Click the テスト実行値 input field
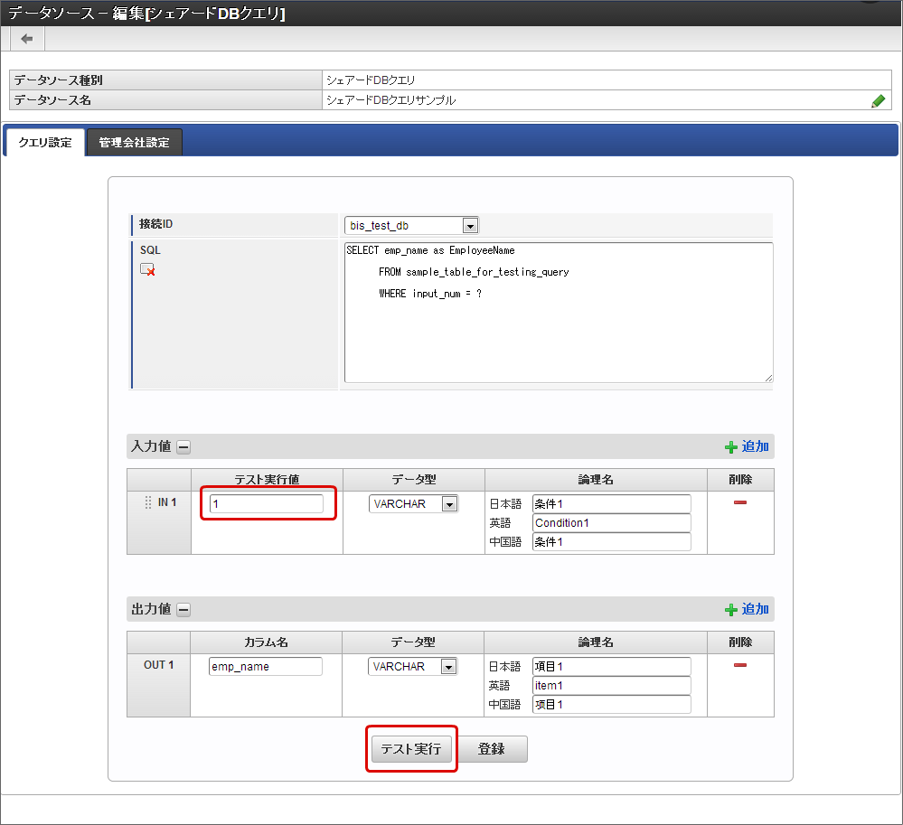The image size is (903, 825). 266,504
